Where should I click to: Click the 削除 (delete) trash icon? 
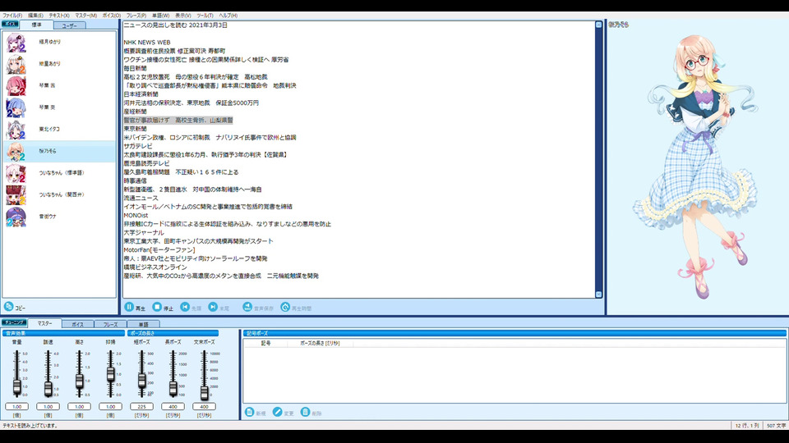click(305, 412)
